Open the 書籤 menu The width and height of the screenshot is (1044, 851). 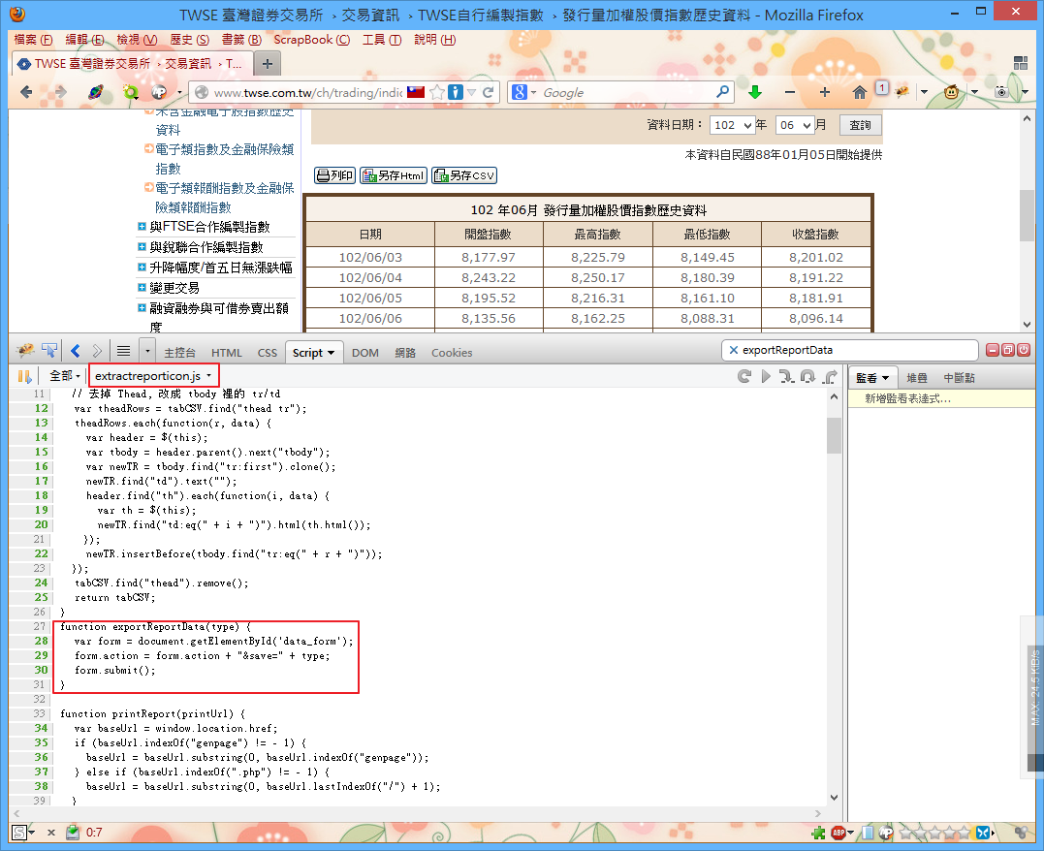(241, 40)
